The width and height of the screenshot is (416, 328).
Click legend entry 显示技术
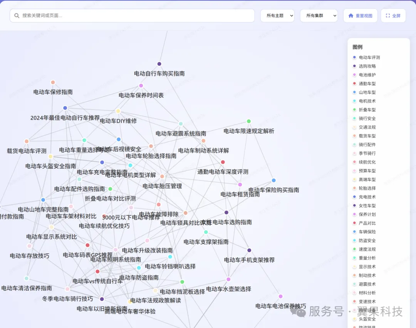point(364,267)
